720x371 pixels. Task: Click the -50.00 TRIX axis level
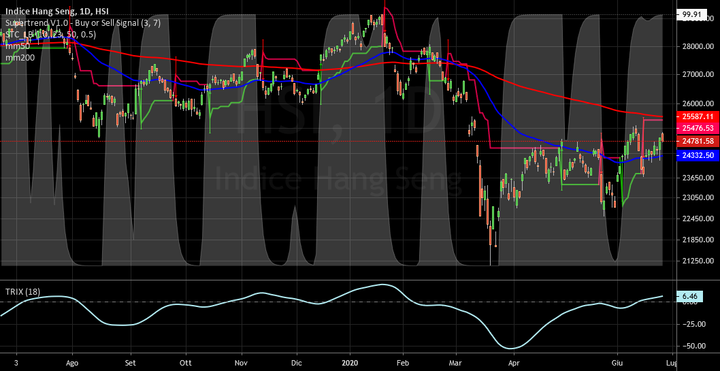(693, 346)
